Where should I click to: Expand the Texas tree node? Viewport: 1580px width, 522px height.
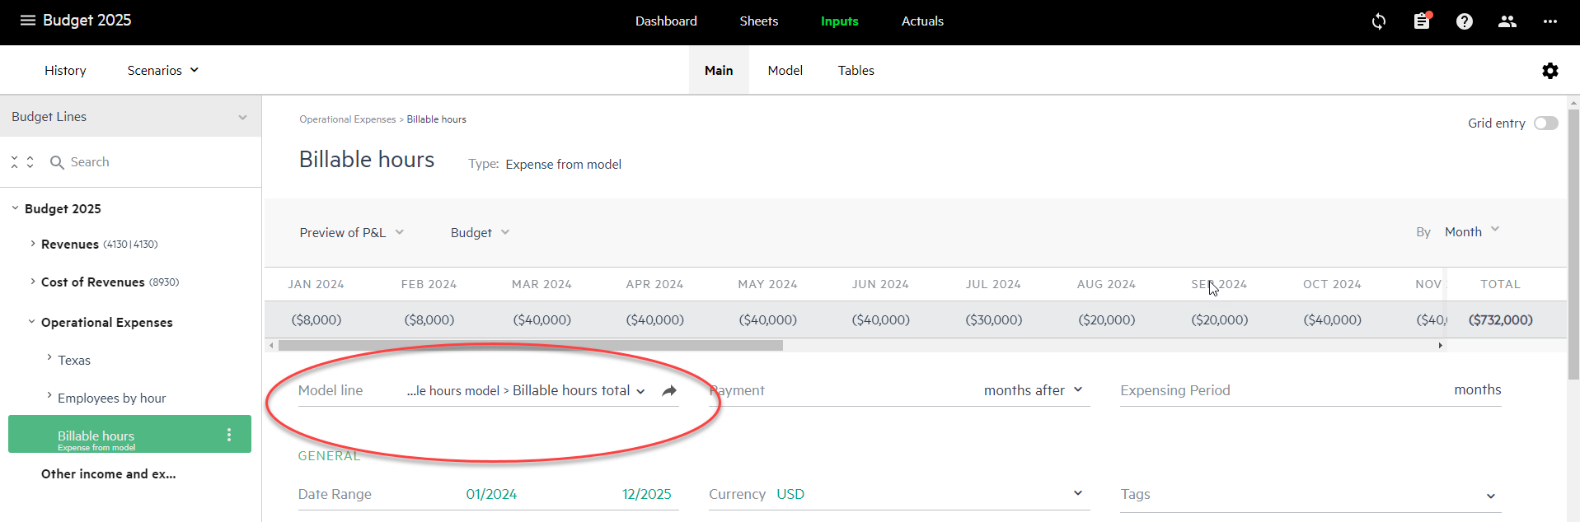[x=49, y=358]
